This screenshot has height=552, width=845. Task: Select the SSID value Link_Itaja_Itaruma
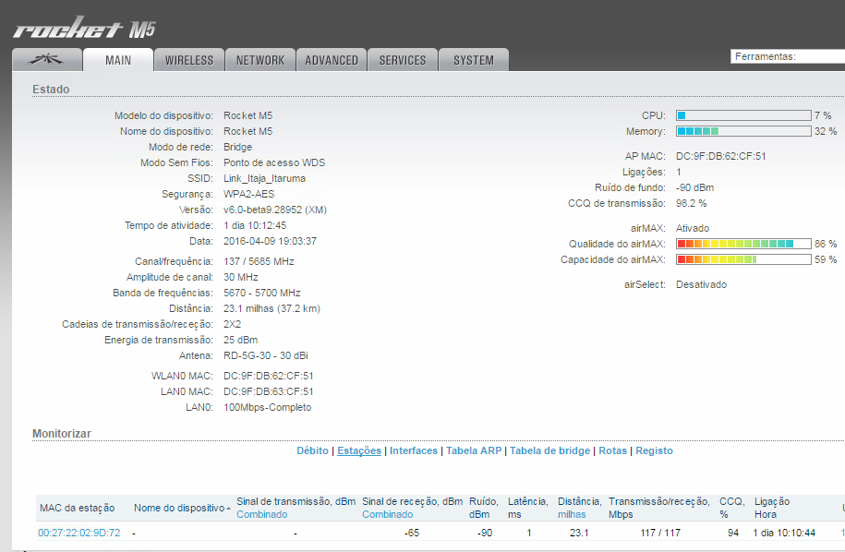(x=265, y=178)
